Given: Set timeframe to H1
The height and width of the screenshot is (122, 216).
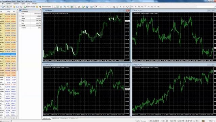Looking at the screenshot, I should [145, 7].
